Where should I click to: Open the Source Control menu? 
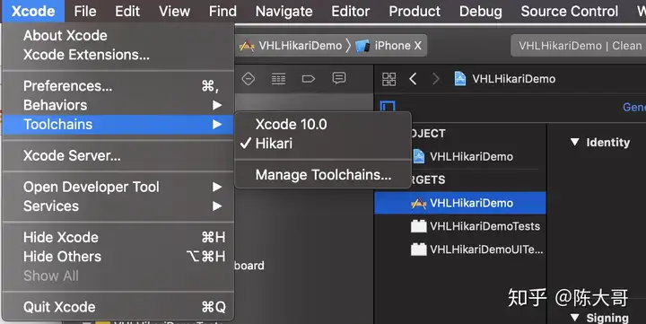[570, 11]
